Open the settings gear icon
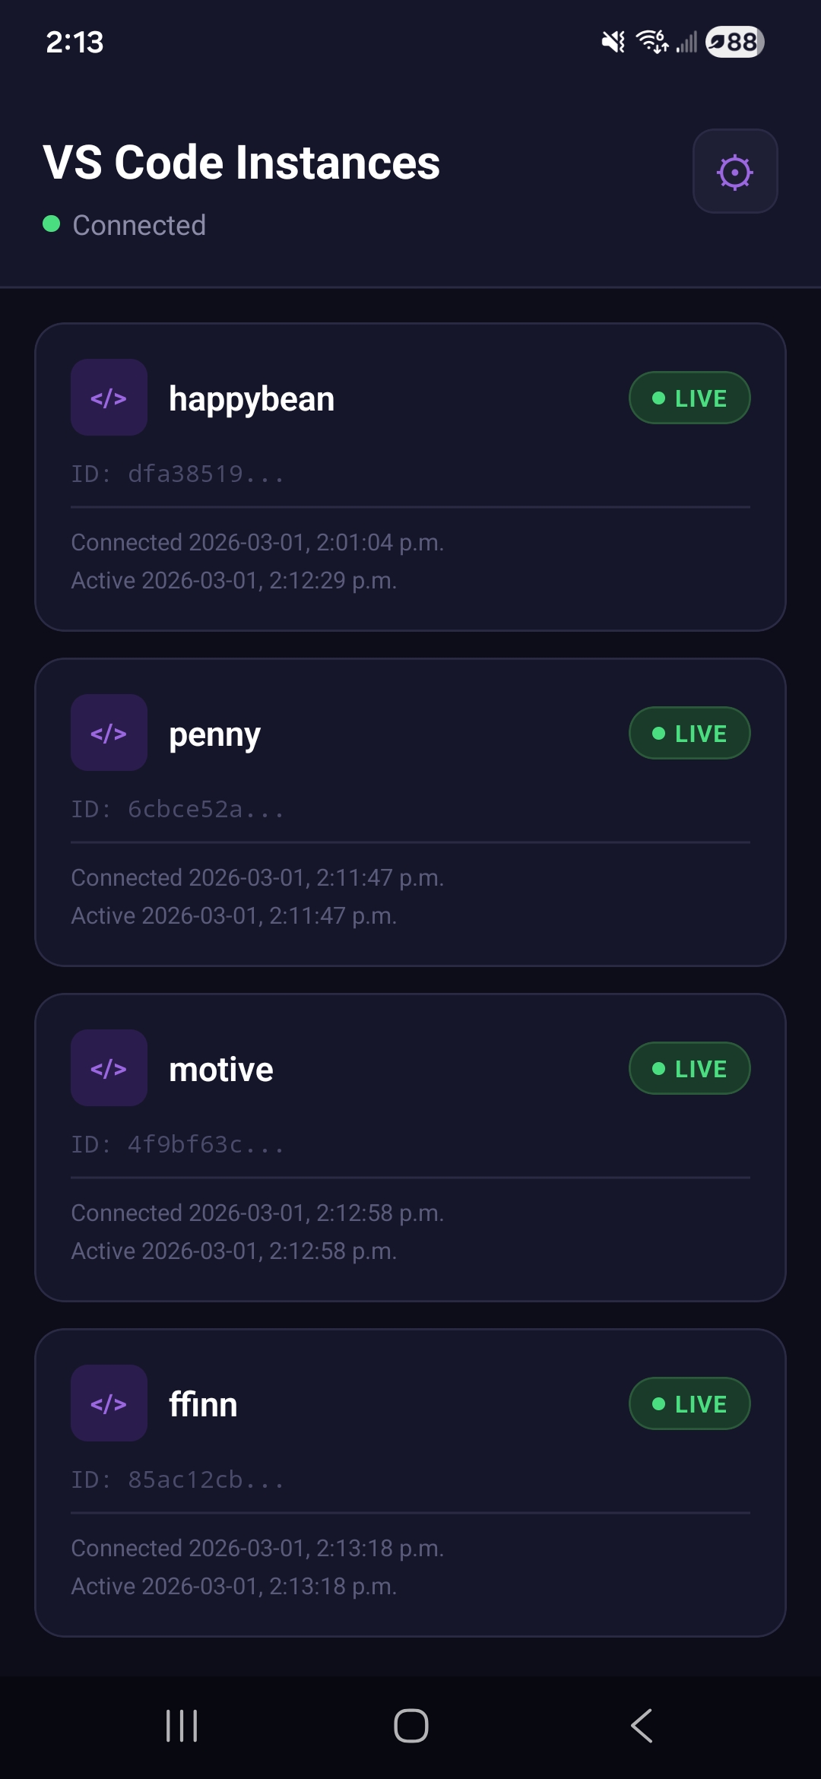The image size is (821, 1779). pos(734,172)
